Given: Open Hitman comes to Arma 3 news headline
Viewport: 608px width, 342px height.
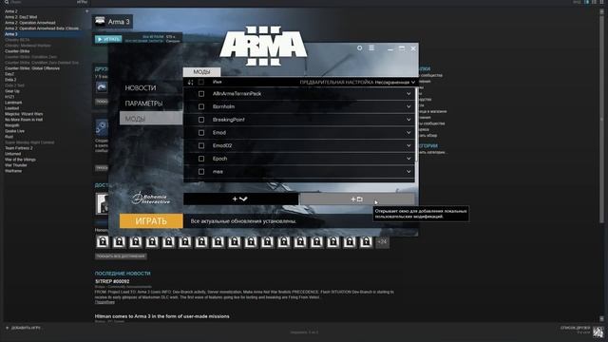Looking at the screenshot, I should tap(162, 316).
